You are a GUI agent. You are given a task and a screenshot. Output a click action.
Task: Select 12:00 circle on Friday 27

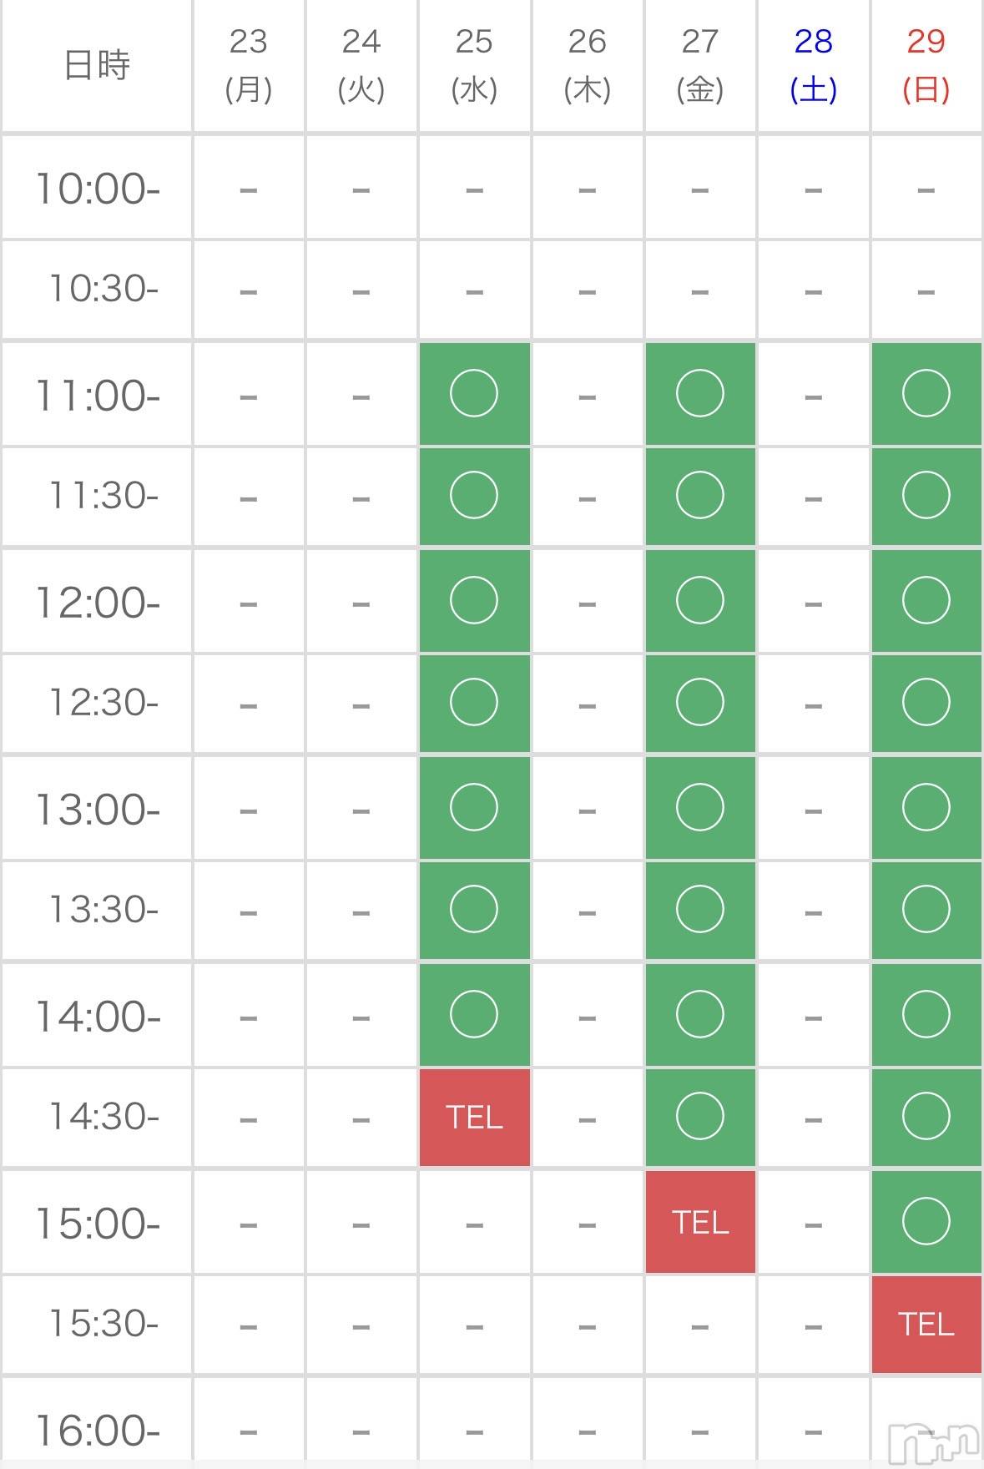tap(699, 600)
